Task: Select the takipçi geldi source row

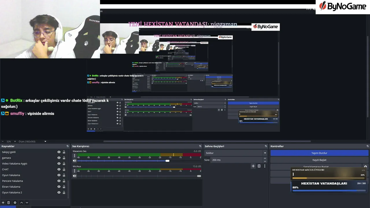Action: coord(34,152)
